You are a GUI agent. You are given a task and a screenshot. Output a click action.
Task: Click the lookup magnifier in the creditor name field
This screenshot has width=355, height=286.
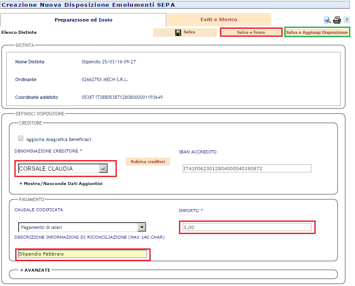coord(103,169)
